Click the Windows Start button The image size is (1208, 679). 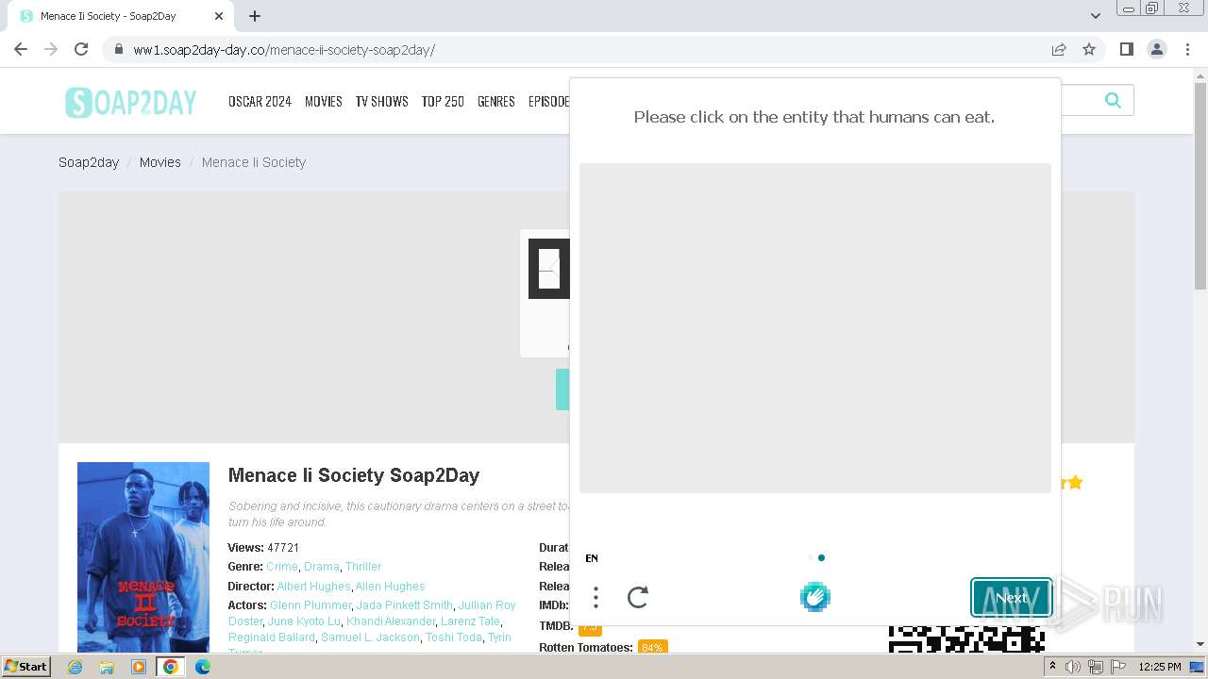[26, 667]
